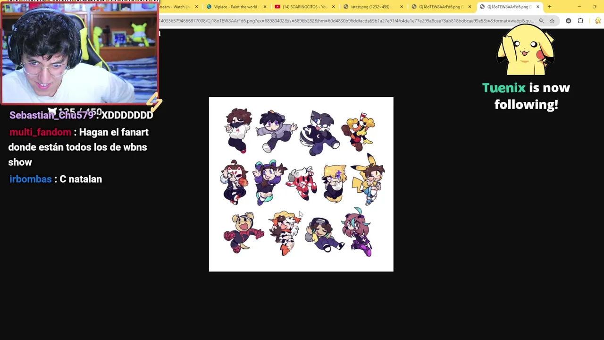Click the Wplace globe favicon on tab
This screenshot has width=604, height=340.
[209, 7]
